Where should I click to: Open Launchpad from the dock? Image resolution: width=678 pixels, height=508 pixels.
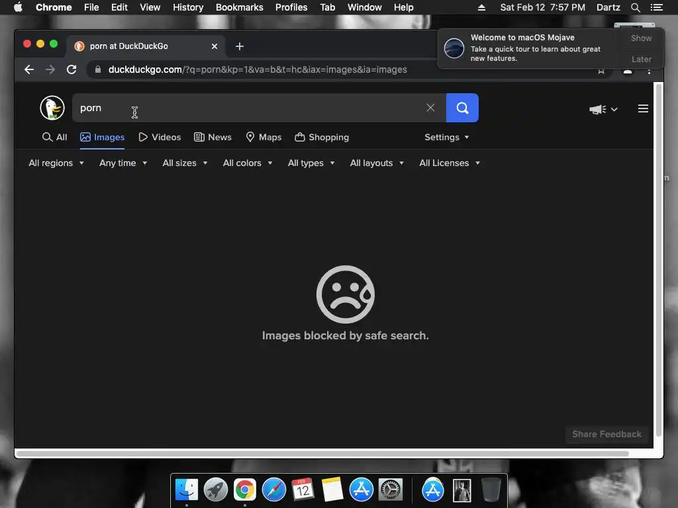[x=216, y=490]
